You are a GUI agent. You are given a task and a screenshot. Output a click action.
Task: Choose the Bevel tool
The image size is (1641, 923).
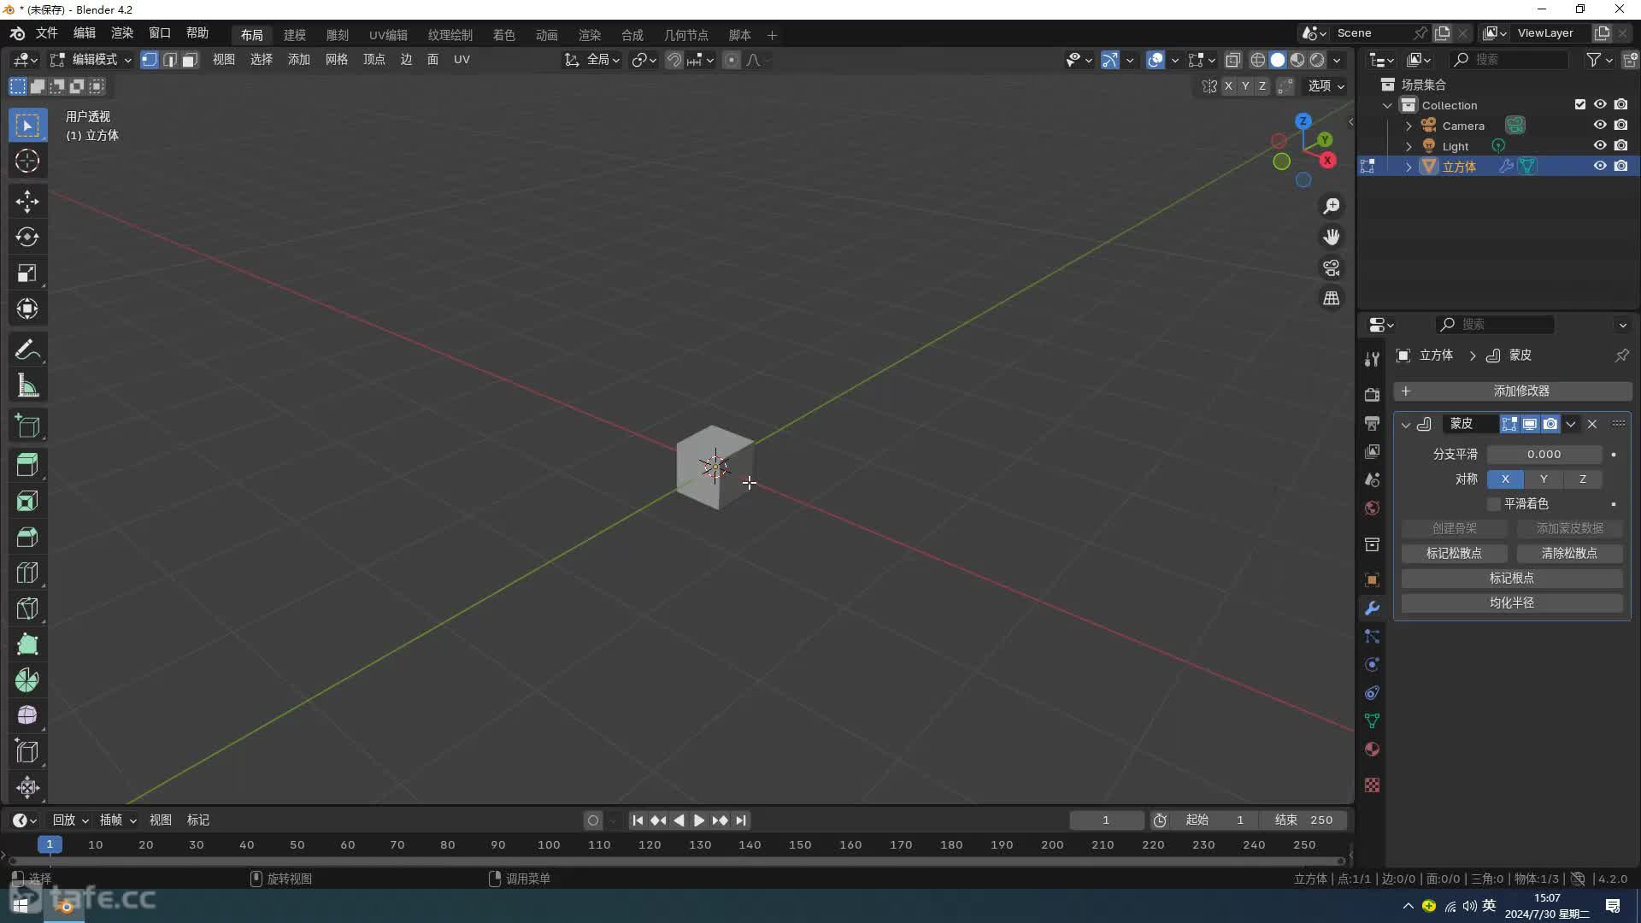27,538
